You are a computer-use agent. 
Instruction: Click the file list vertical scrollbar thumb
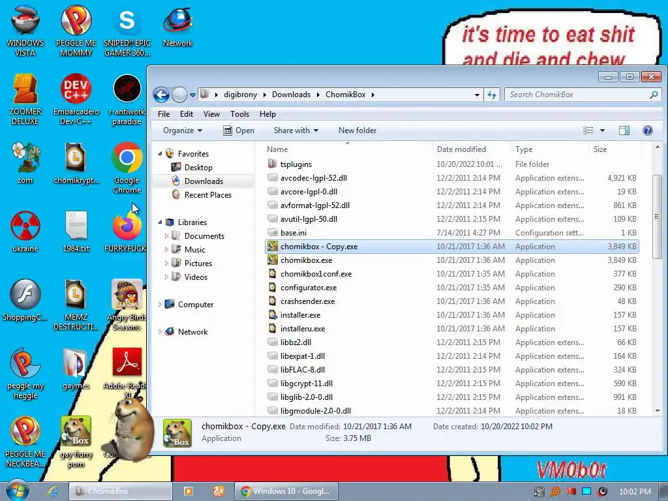pyautogui.click(x=657, y=217)
